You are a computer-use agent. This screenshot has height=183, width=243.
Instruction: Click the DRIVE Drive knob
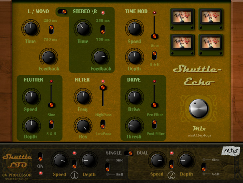click(135, 97)
